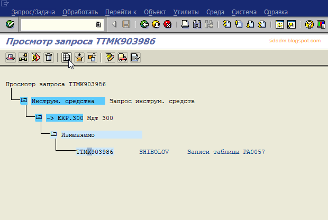Click the trash can Delete icon

(x=49, y=57)
